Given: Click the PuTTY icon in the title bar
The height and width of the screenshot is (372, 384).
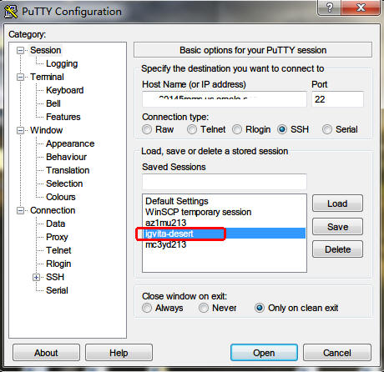Looking at the screenshot, I should pyautogui.click(x=11, y=12).
